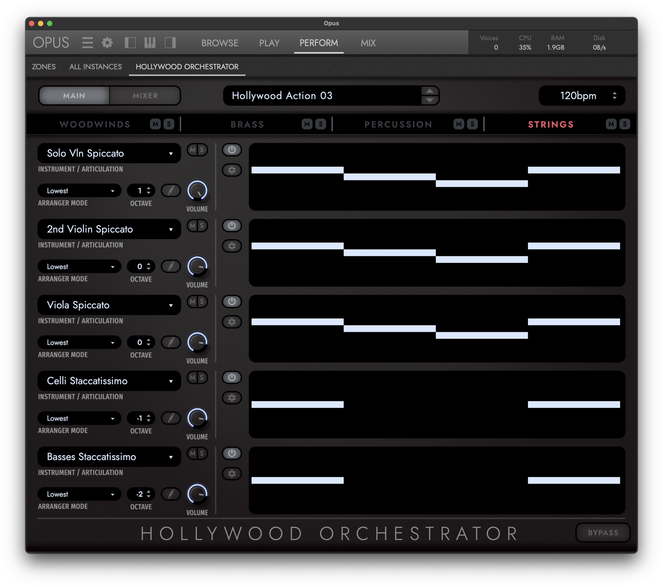
Task: Power toggle the Basses Staccatissimo track
Action: [232, 453]
